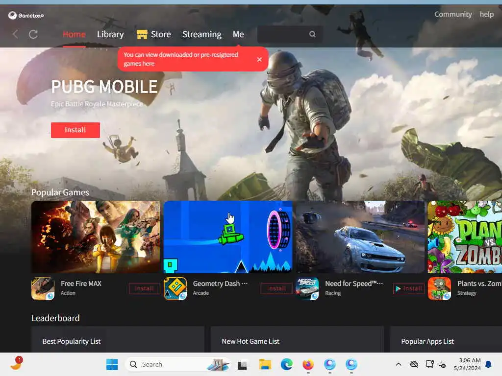Screen dimensions: 502x376
Task: Open the Need for Speed banner thumbnail
Action: pyautogui.click(x=360, y=236)
